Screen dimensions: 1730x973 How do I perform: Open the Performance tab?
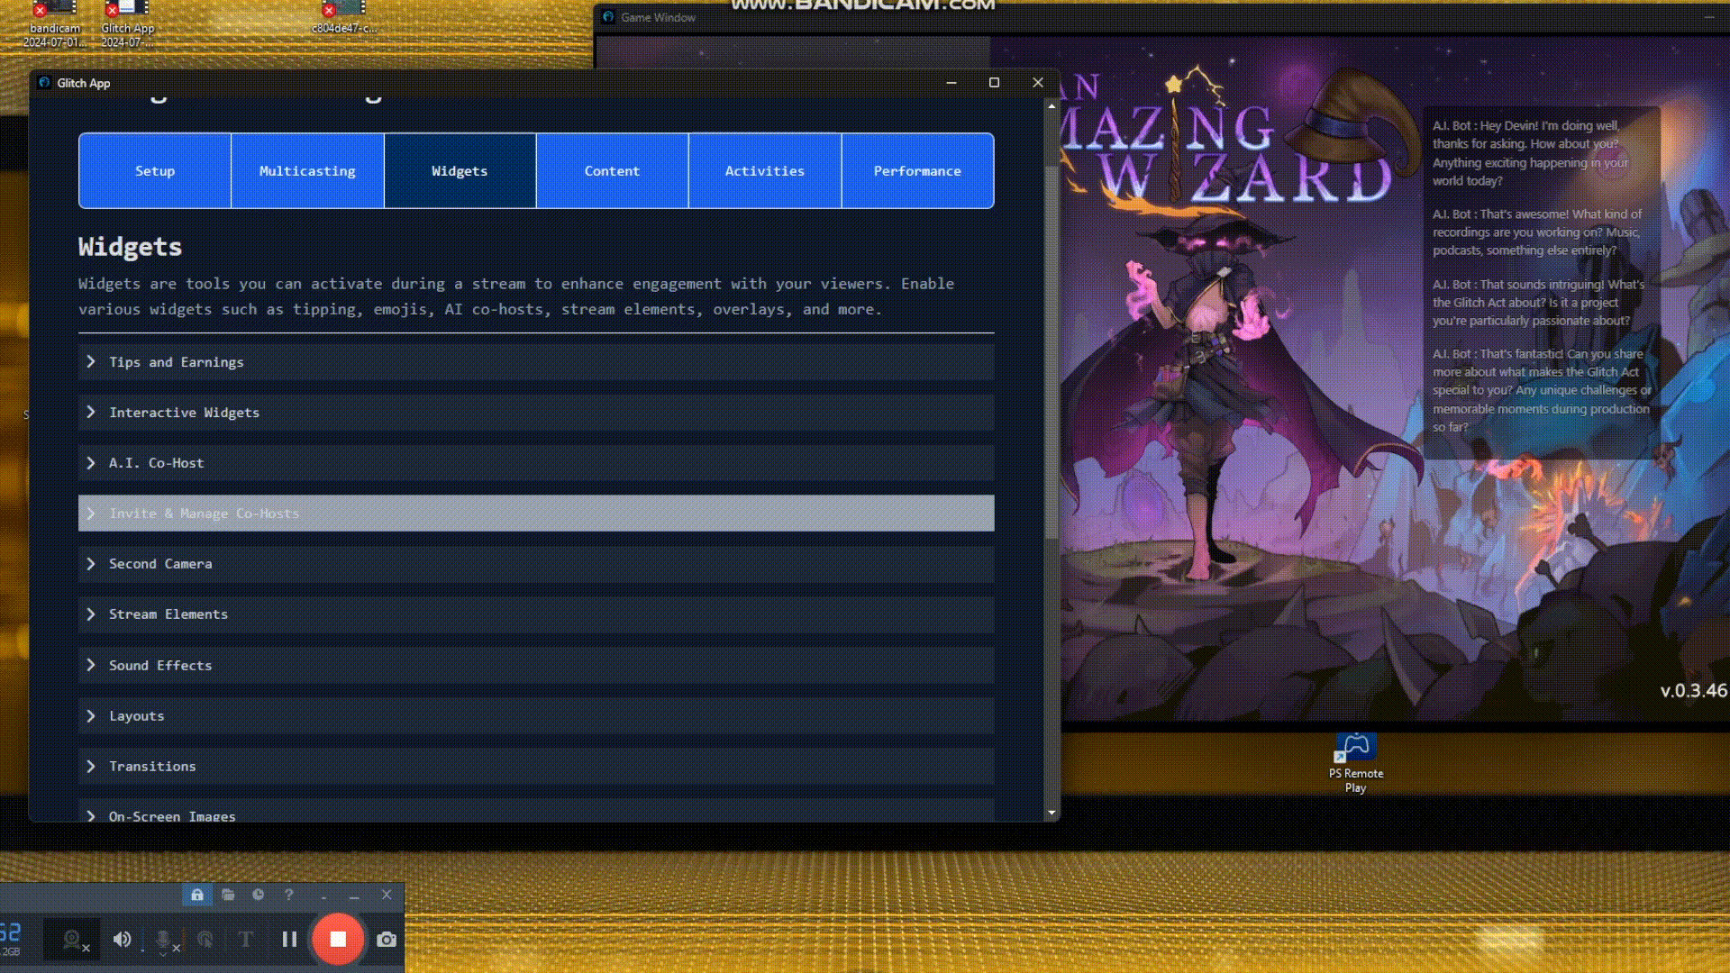(x=917, y=171)
